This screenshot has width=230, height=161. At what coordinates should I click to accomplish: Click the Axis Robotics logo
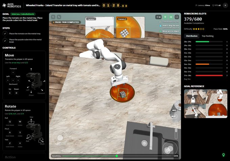pyautogui.click(x=11, y=5)
